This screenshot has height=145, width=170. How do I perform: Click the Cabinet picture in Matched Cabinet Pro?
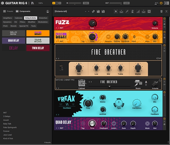82,83
